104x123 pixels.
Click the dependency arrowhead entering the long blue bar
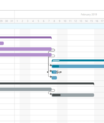pos(51,65)
